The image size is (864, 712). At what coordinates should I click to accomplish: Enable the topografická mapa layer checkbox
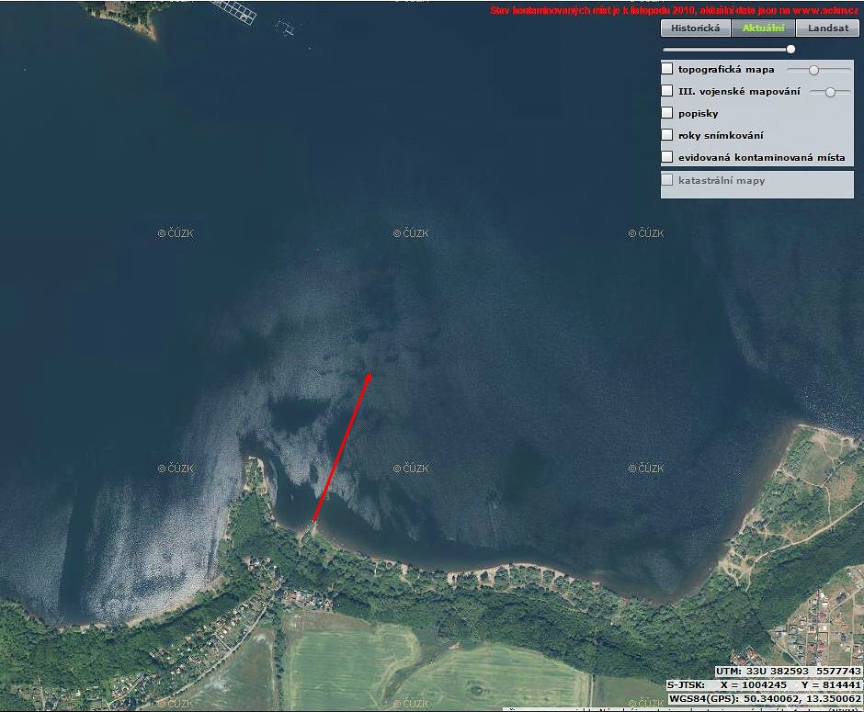point(667,69)
